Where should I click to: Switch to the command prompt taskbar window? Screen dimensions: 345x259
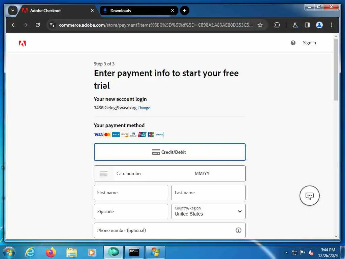point(134,252)
